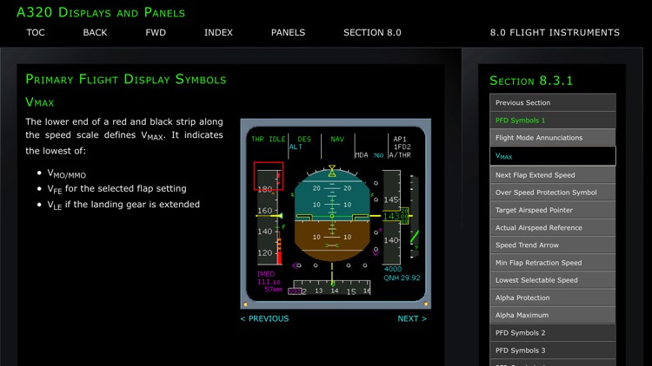Open Lowest Selectable Speed topic
The image size is (652, 366).
[x=553, y=280]
